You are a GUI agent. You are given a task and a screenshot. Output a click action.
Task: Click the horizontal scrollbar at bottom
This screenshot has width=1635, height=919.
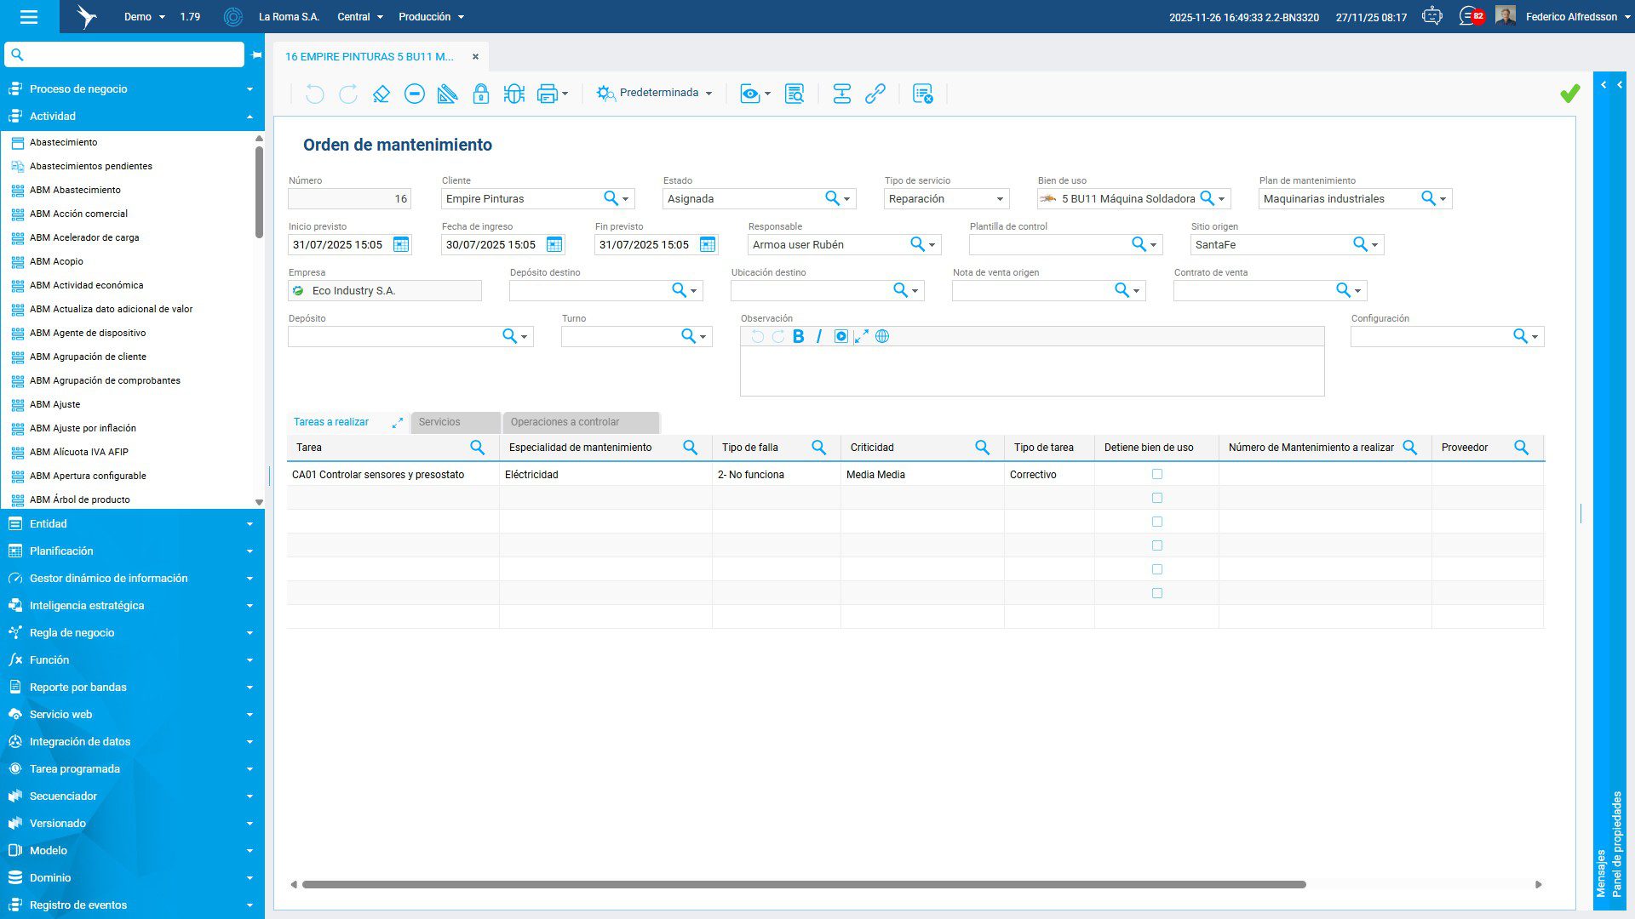click(803, 884)
